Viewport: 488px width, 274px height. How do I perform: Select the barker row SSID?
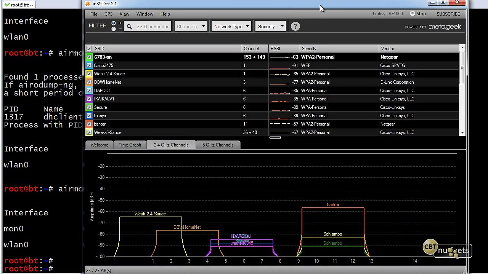(100, 124)
